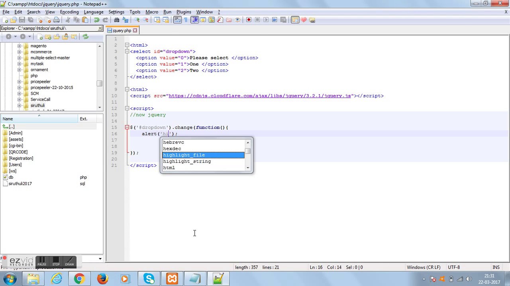Expand the SCM folder node

coord(19,93)
